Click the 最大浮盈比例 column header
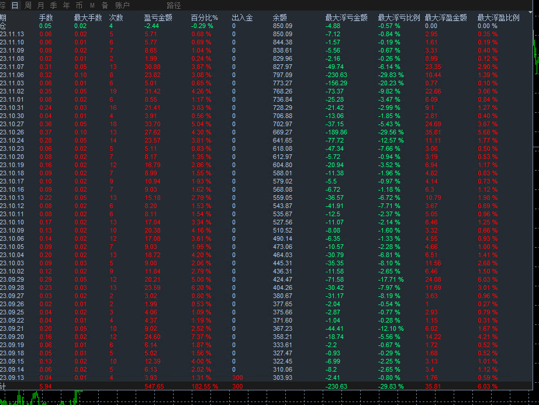Image resolution: width=539 pixels, height=405 pixels. point(499,18)
